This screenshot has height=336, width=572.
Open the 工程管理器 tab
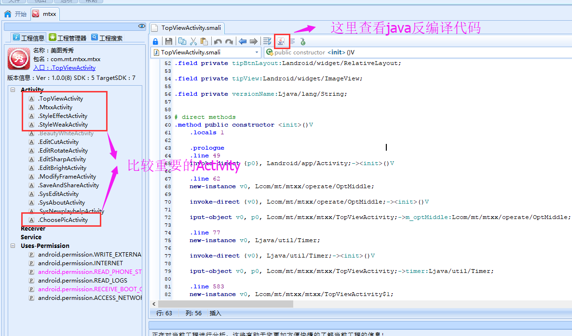point(68,38)
